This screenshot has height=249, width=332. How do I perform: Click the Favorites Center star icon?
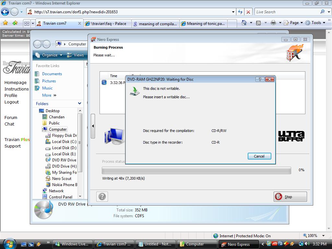6,23
